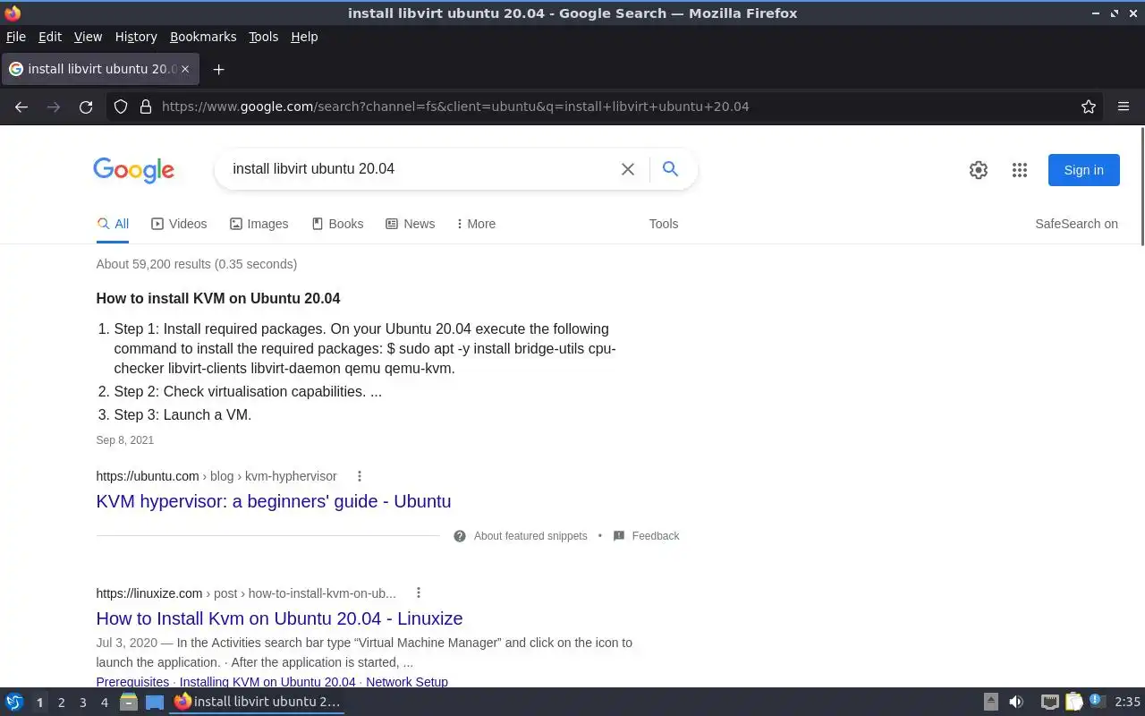Go to Google homepage via logo
The image size is (1145, 716).
tap(133, 170)
